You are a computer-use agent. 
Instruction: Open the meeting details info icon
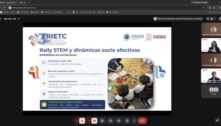[x=19, y=19]
